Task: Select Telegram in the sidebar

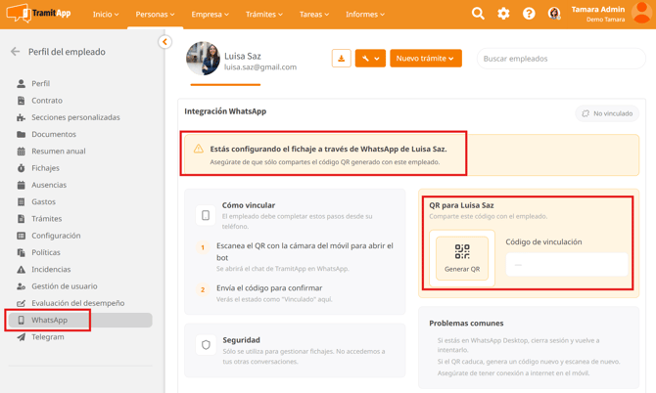Action: (x=47, y=337)
